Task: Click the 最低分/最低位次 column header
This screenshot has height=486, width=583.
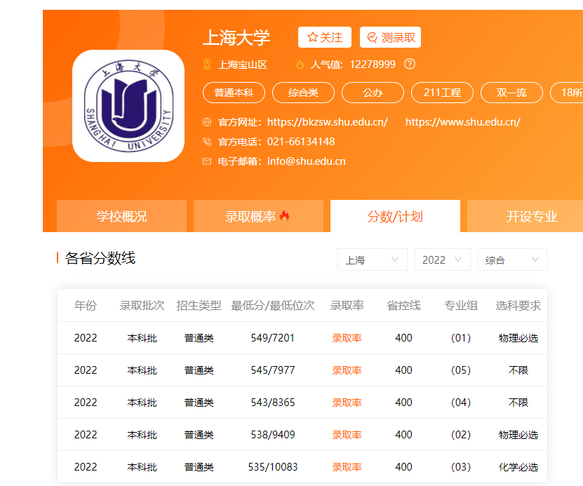Action: 272,306
